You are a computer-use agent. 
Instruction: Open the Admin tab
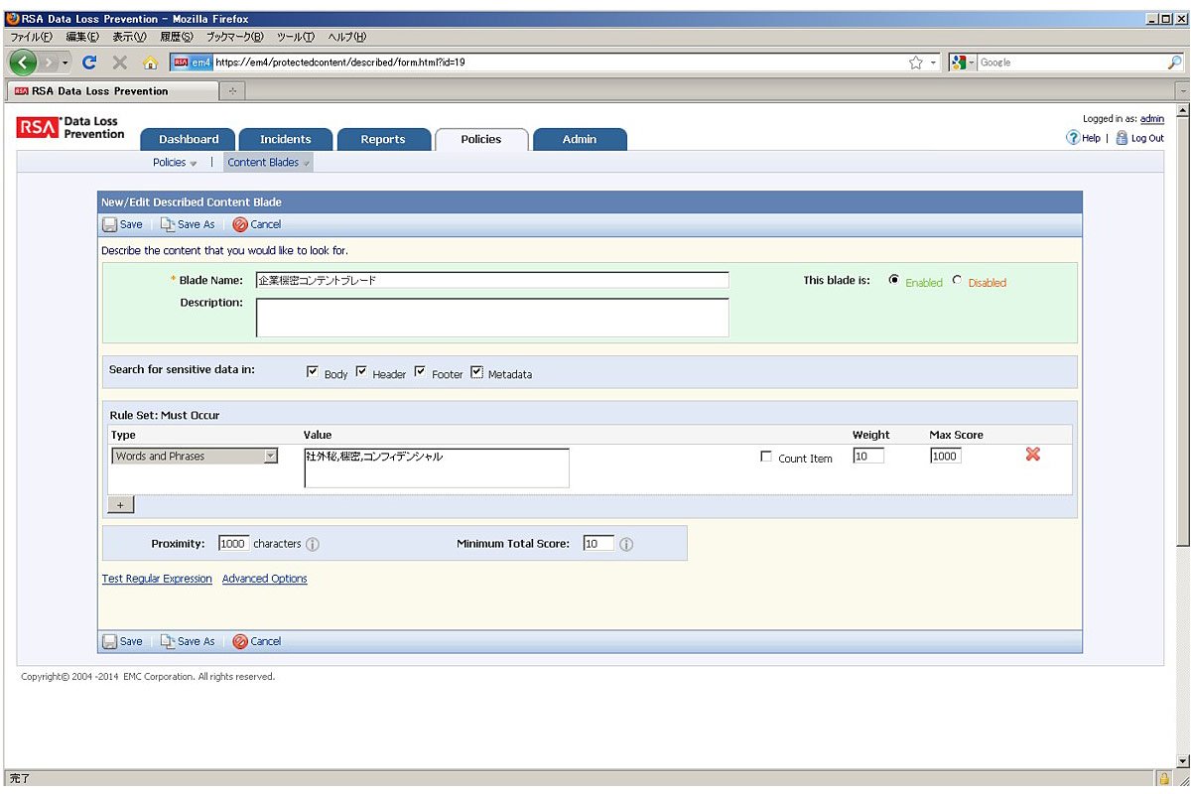580,139
